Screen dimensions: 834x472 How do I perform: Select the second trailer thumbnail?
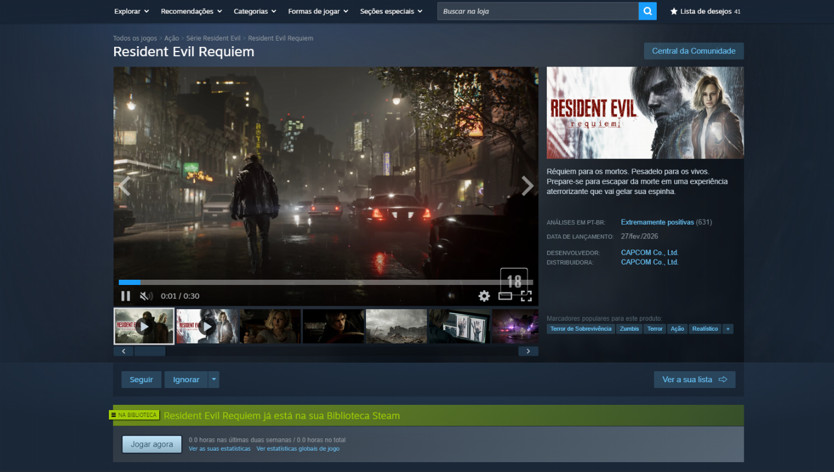tap(207, 326)
